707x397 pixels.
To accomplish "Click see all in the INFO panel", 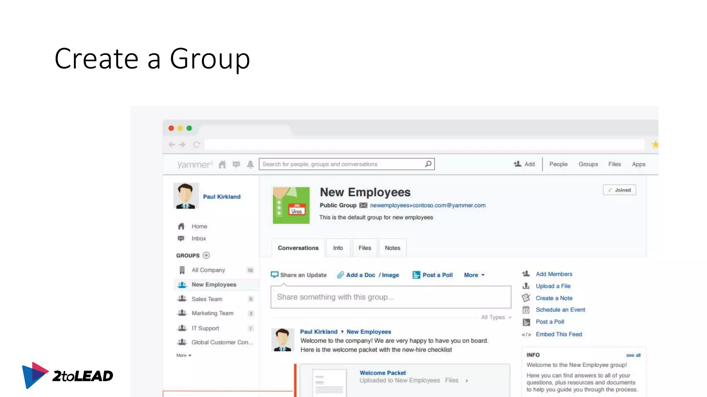I will click(x=633, y=355).
